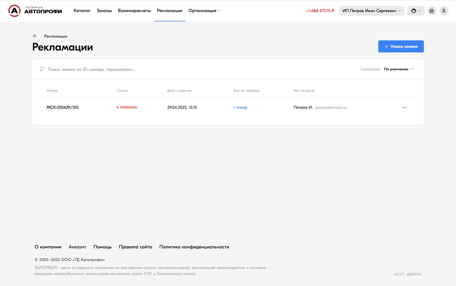Switch to Взаиморасчеты section
Screen dimensions: 456x286
(x=134, y=11)
